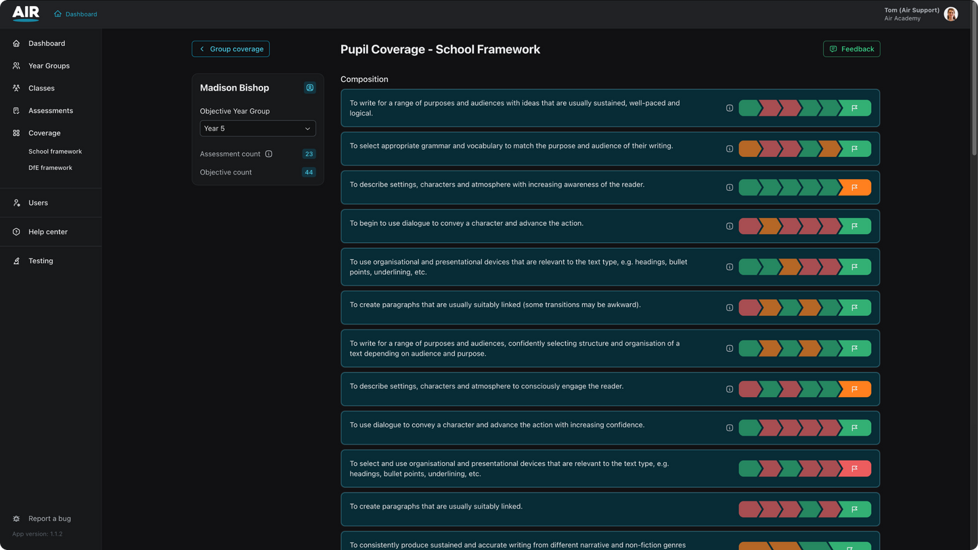Go back via the Group coverage button

[x=230, y=49]
